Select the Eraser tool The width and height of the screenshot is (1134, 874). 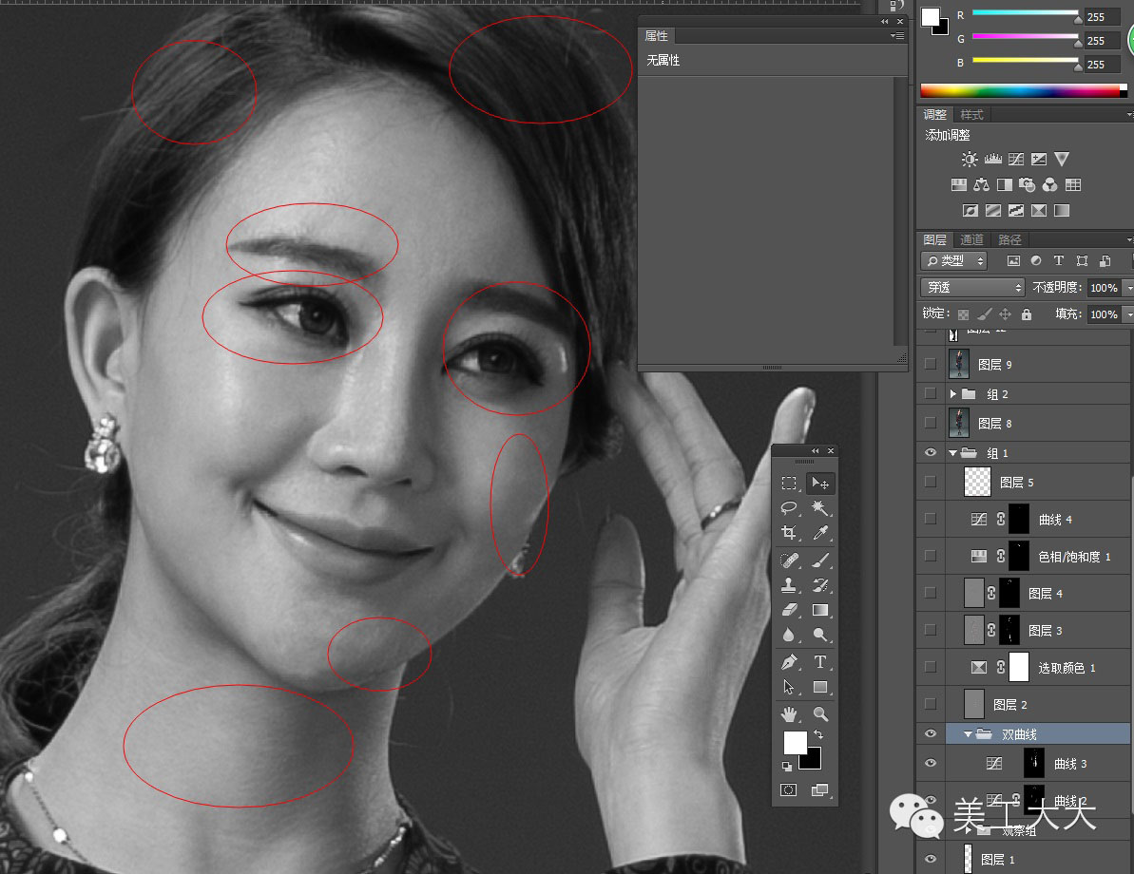[789, 610]
